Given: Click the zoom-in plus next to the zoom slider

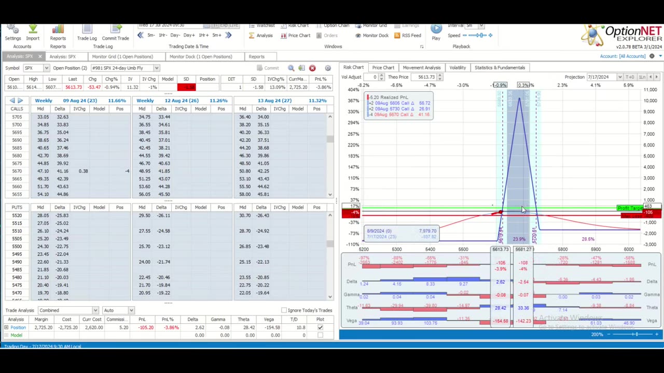Looking at the screenshot, I should [x=656, y=335].
